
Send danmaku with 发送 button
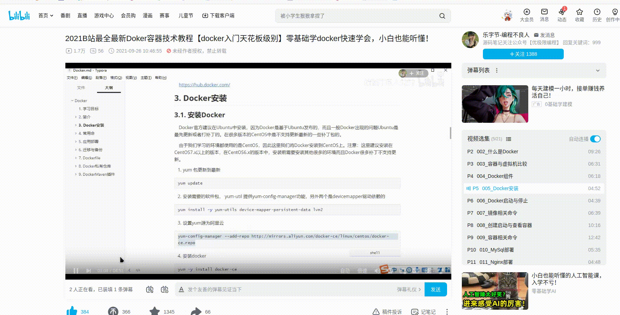click(x=436, y=289)
